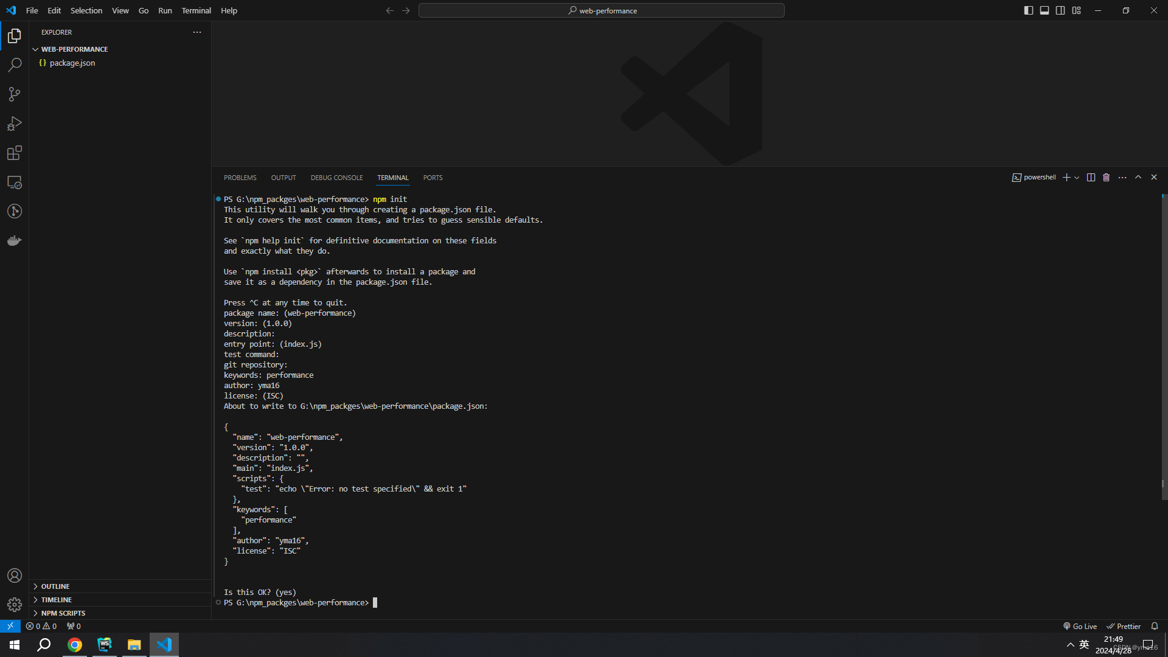Open WebStorm from the taskbar
Screen dimensions: 1168x657
[x=105, y=645]
